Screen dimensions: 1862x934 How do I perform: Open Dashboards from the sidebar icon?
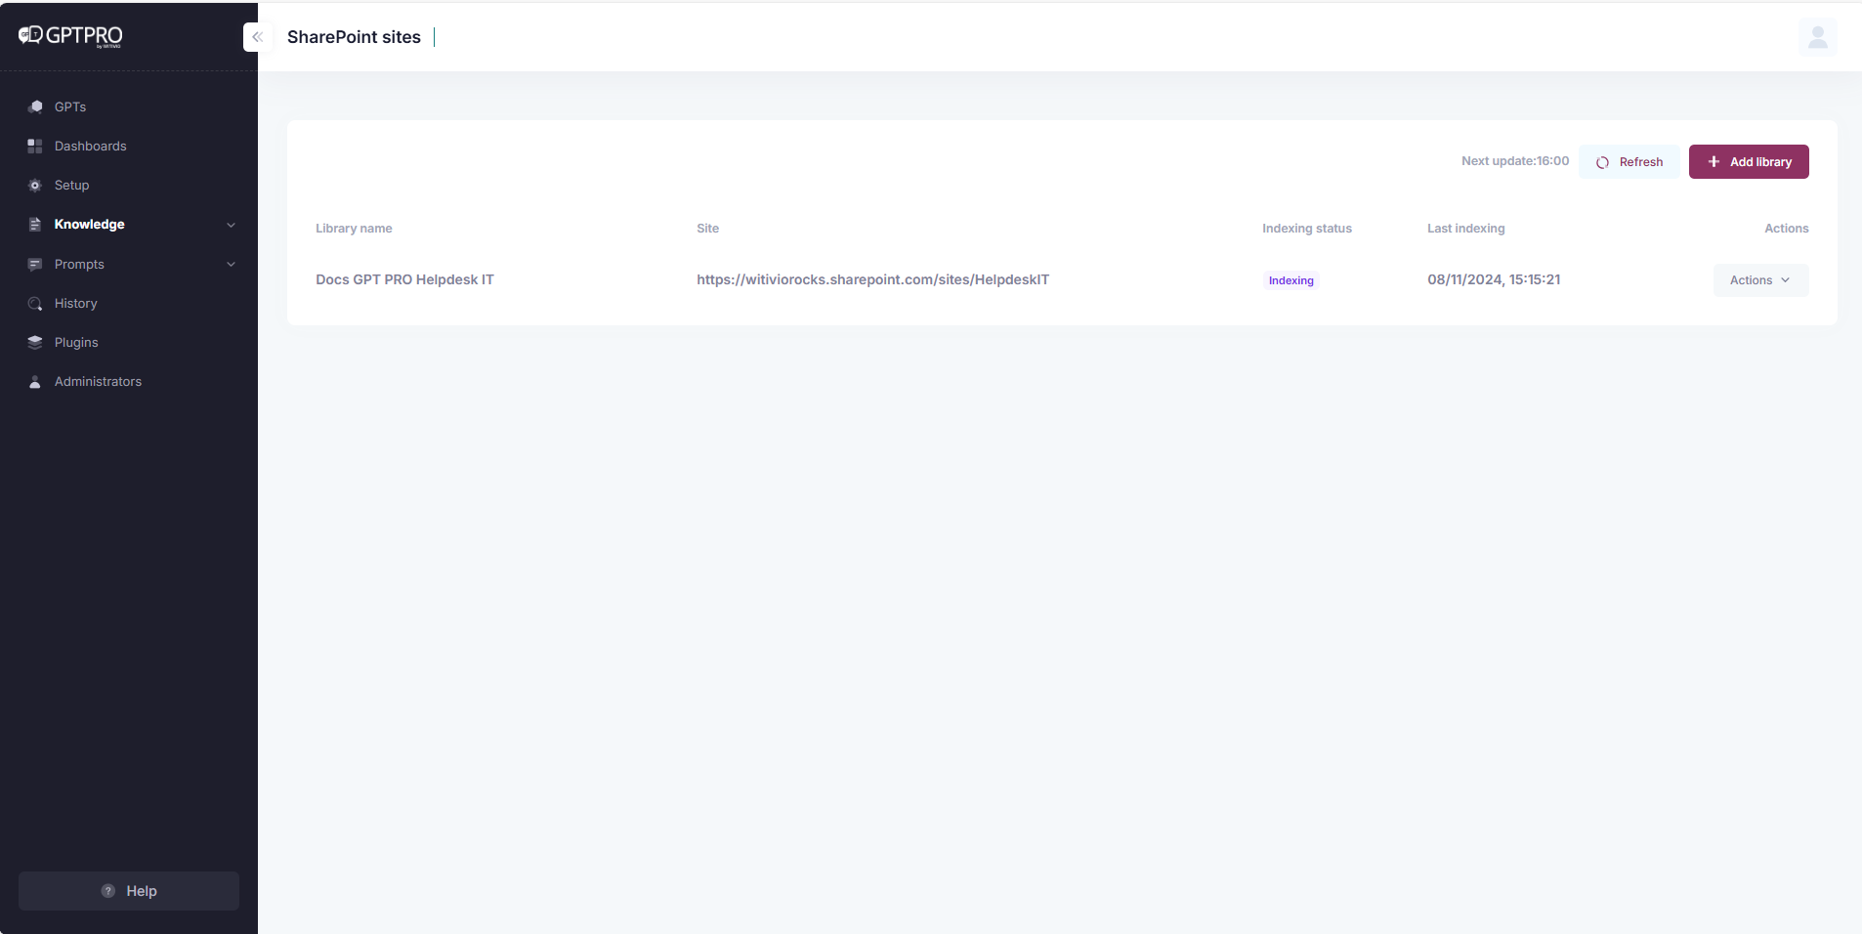pos(34,146)
